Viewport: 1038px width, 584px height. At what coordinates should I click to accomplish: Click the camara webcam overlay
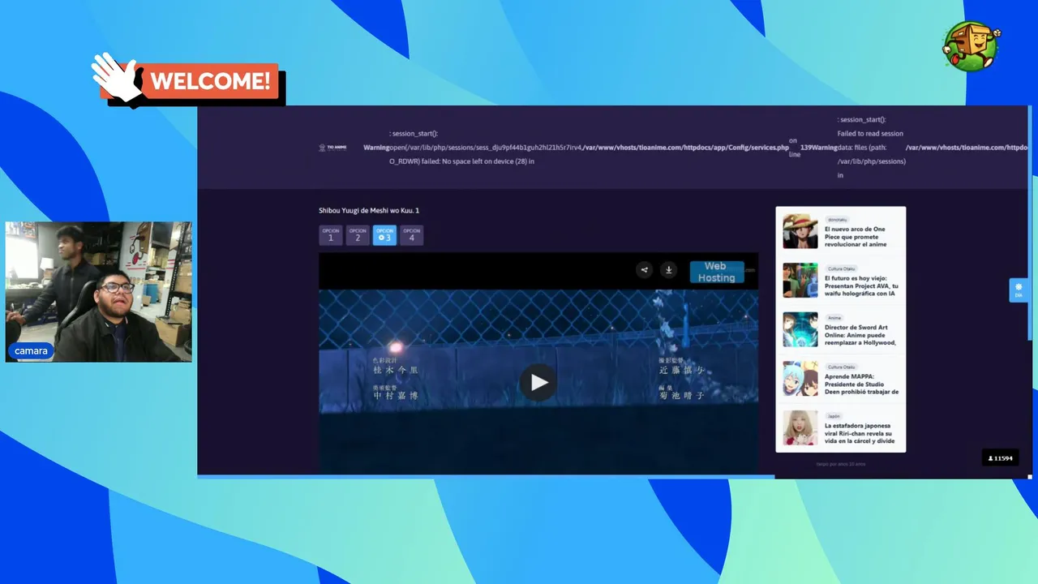click(x=99, y=292)
